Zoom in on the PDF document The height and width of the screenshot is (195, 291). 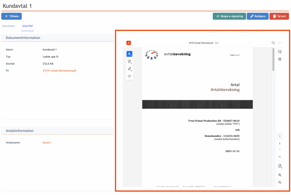click(x=280, y=175)
